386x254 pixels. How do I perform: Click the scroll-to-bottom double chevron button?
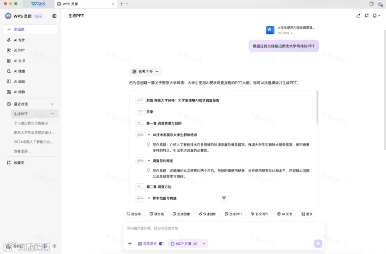click(224, 198)
